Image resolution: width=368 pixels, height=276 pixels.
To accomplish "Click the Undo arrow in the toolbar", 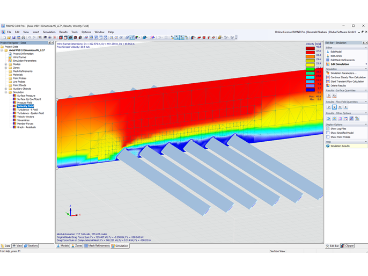I will pyautogui.click(x=30, y=38).
